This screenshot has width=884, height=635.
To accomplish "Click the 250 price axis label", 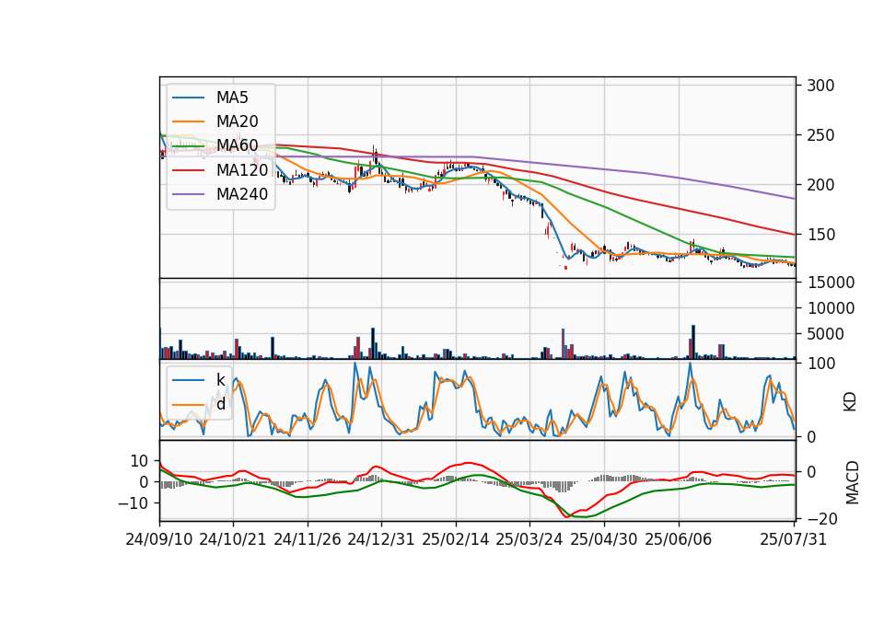I will (x=820, y=135).
